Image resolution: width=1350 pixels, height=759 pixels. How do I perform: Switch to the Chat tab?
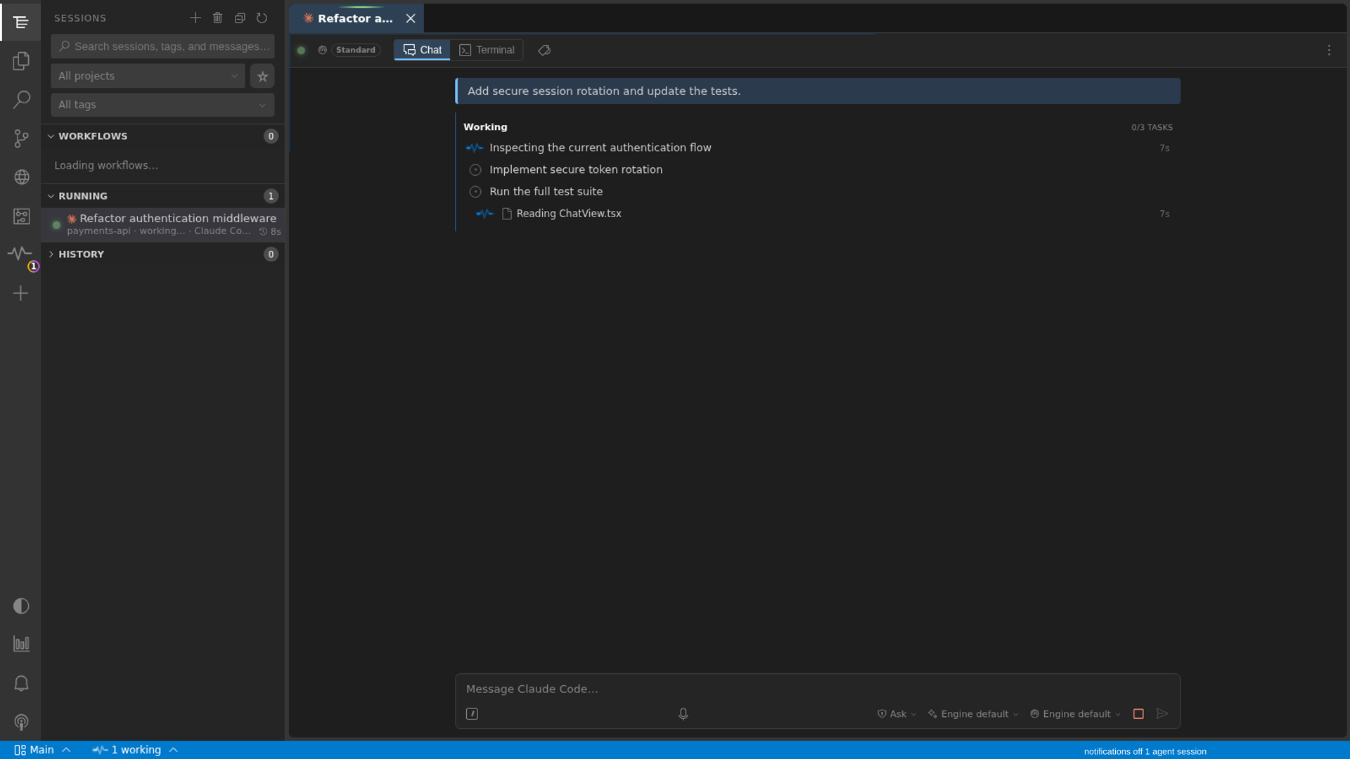[422, 50]
